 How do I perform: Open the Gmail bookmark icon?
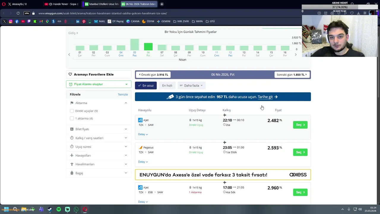pyautogui.click(x=41, y=21)
